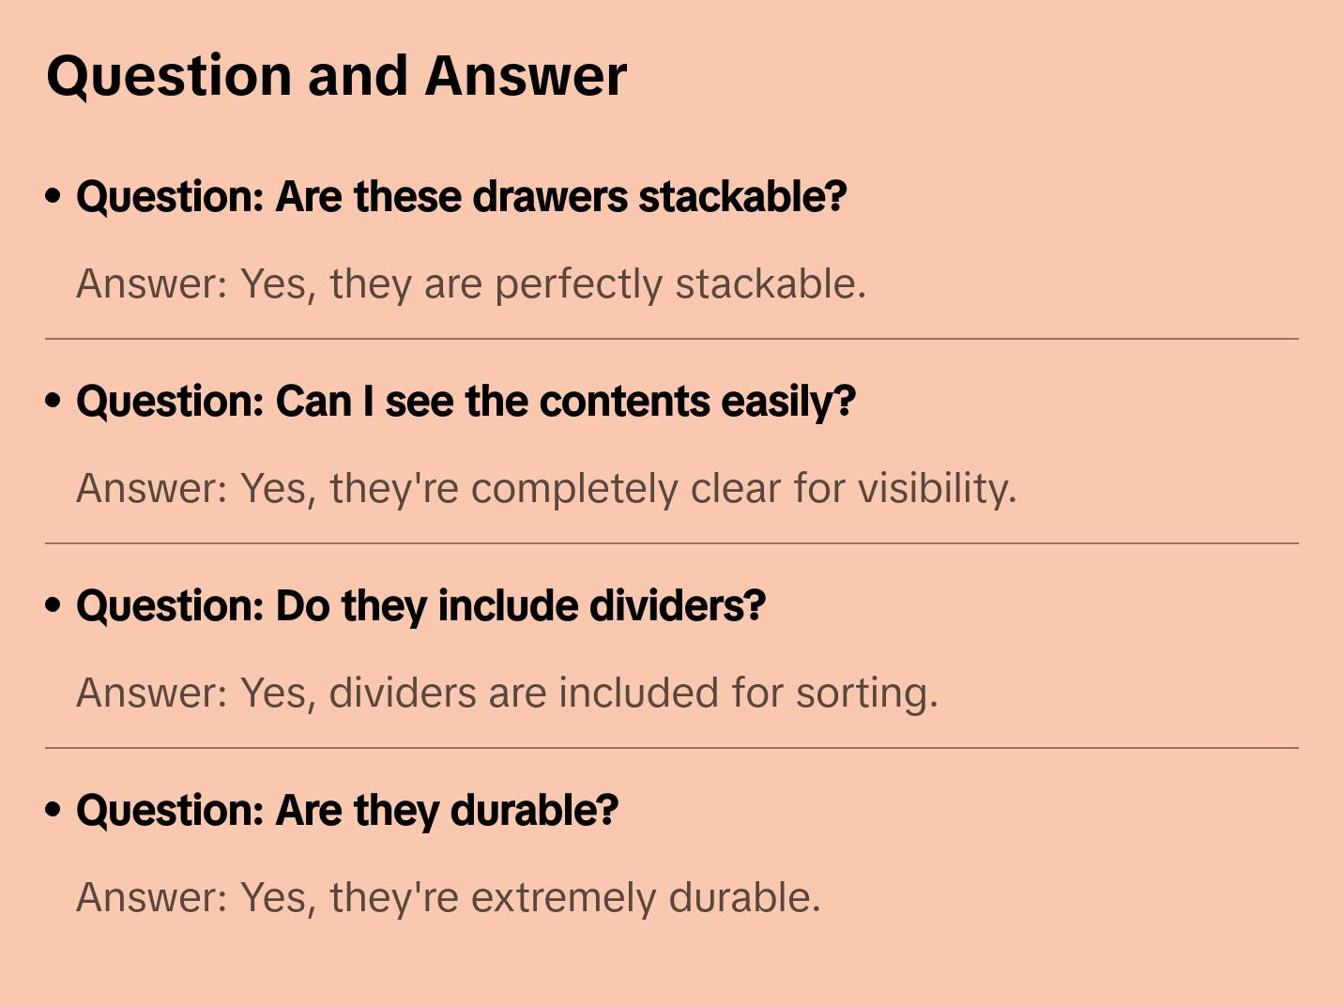Click the divider line below the stackable answer
The width and height of the screenshot is (1344, 1006).
[671, 339]
